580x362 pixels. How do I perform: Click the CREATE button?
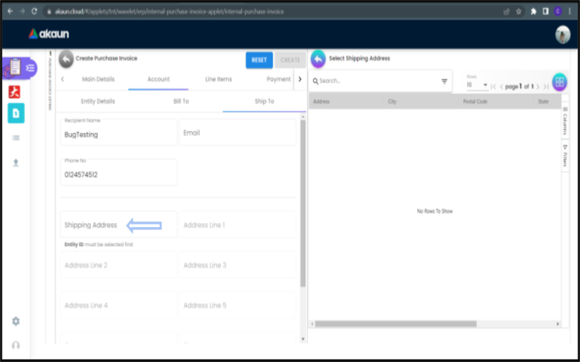[290, 60]
